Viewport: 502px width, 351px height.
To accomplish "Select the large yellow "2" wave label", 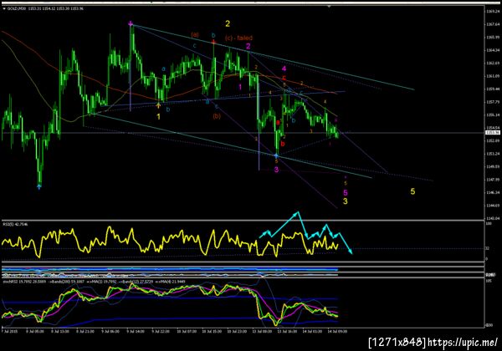I will coord(228,23).
